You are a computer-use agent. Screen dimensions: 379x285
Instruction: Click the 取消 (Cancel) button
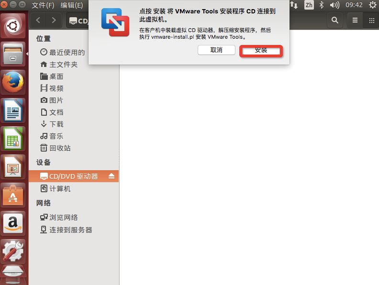click(216, 50)
